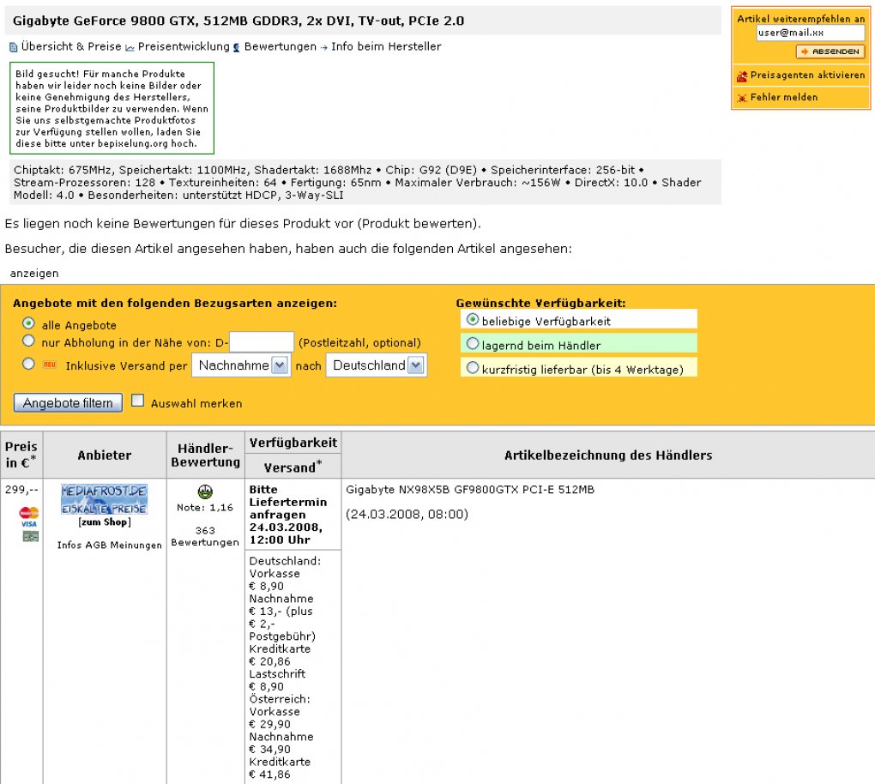Screen dimensions: 875x784
Task: Open the Nachnahme payment dropdown
Action: [241, 365]
